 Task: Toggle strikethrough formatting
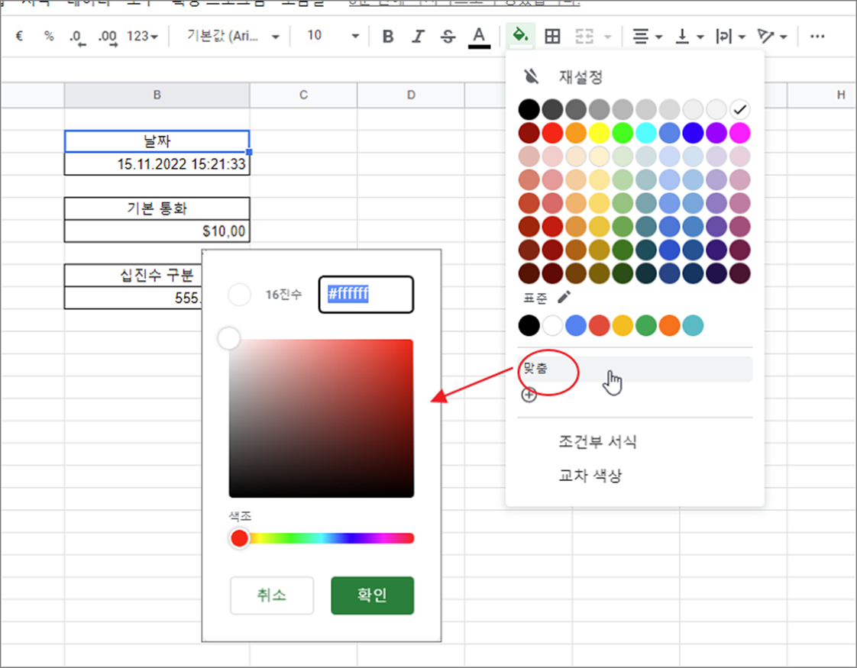coord(448,36)
